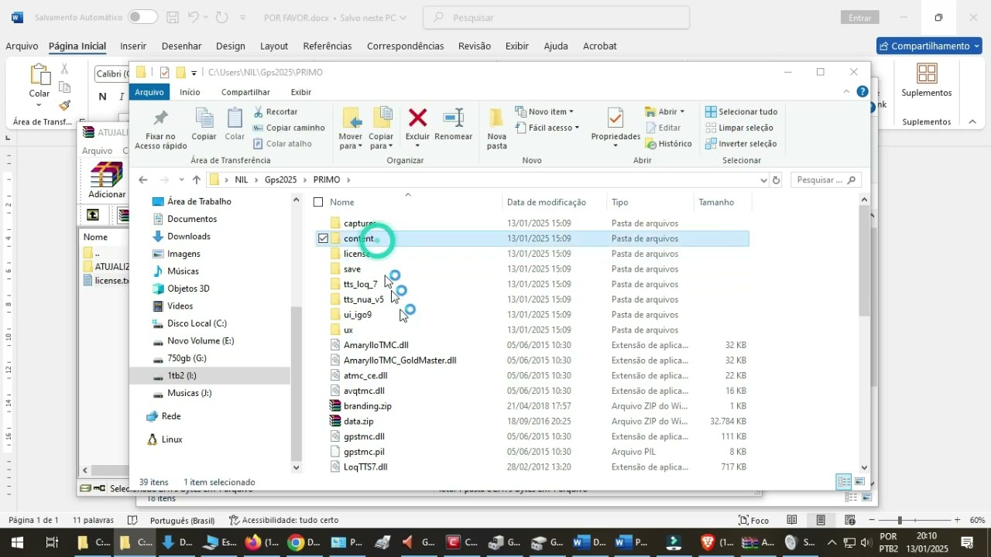Click Word zoom-in plus button

(x=957, y=520)
